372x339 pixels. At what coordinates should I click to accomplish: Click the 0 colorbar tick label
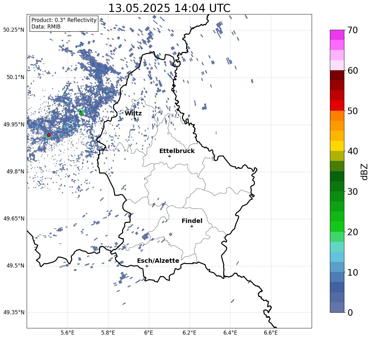(x=350, y=312)
